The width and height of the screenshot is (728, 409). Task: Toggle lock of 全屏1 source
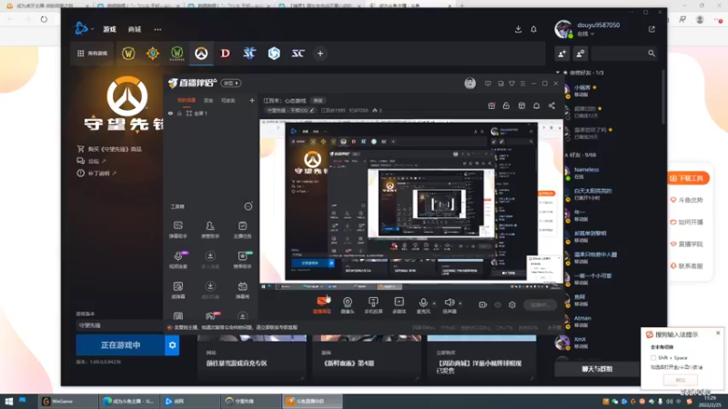pos(179,113)
